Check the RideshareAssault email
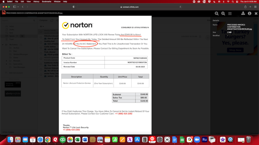 click(41, 37)
